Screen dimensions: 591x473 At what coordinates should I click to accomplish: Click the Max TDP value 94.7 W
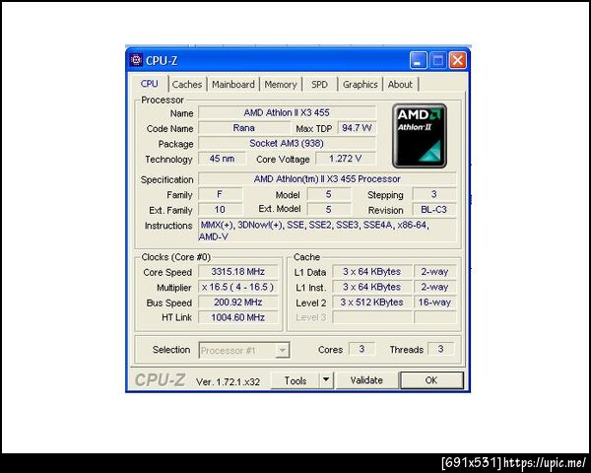tap(357, 128)
